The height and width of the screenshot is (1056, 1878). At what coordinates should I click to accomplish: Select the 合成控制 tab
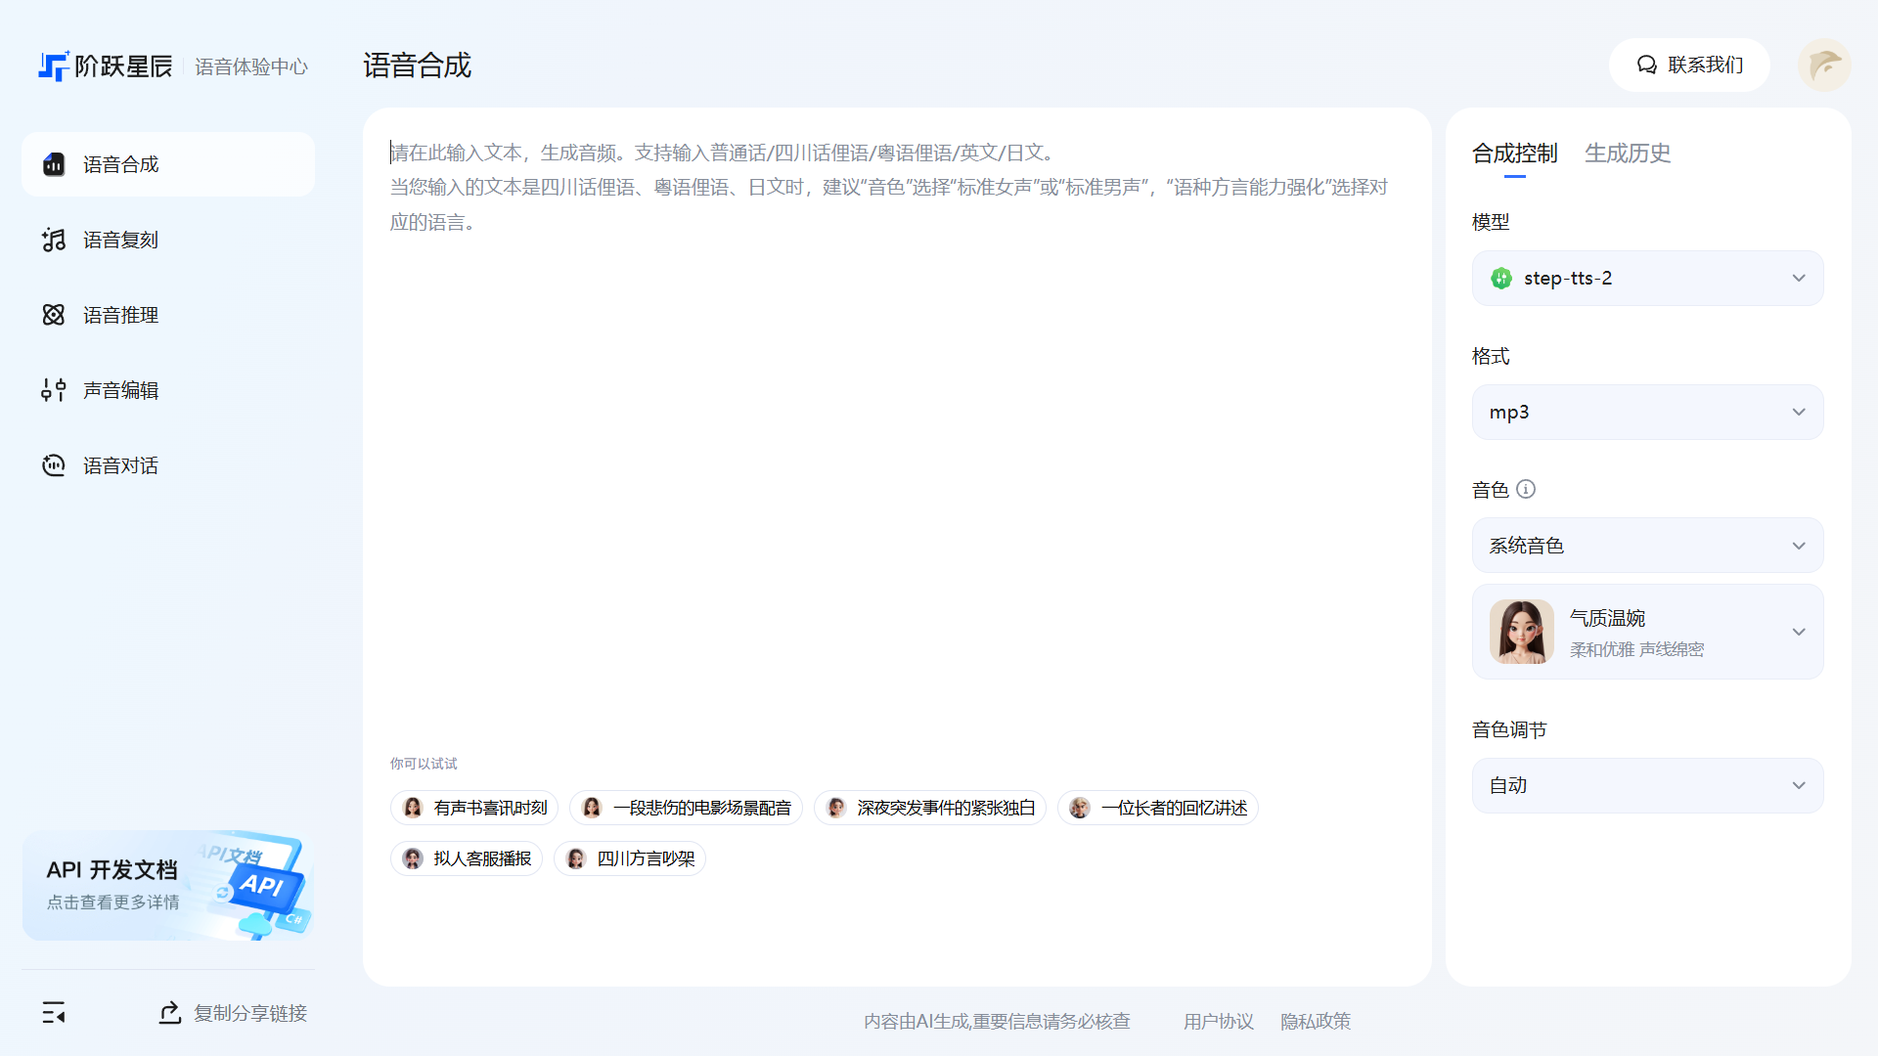[1514, 154]
